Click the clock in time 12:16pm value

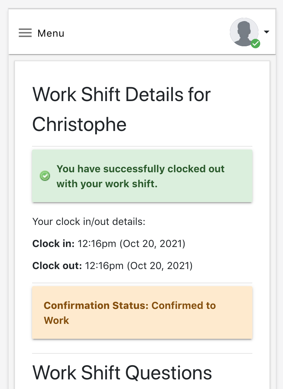pos(97,244)
